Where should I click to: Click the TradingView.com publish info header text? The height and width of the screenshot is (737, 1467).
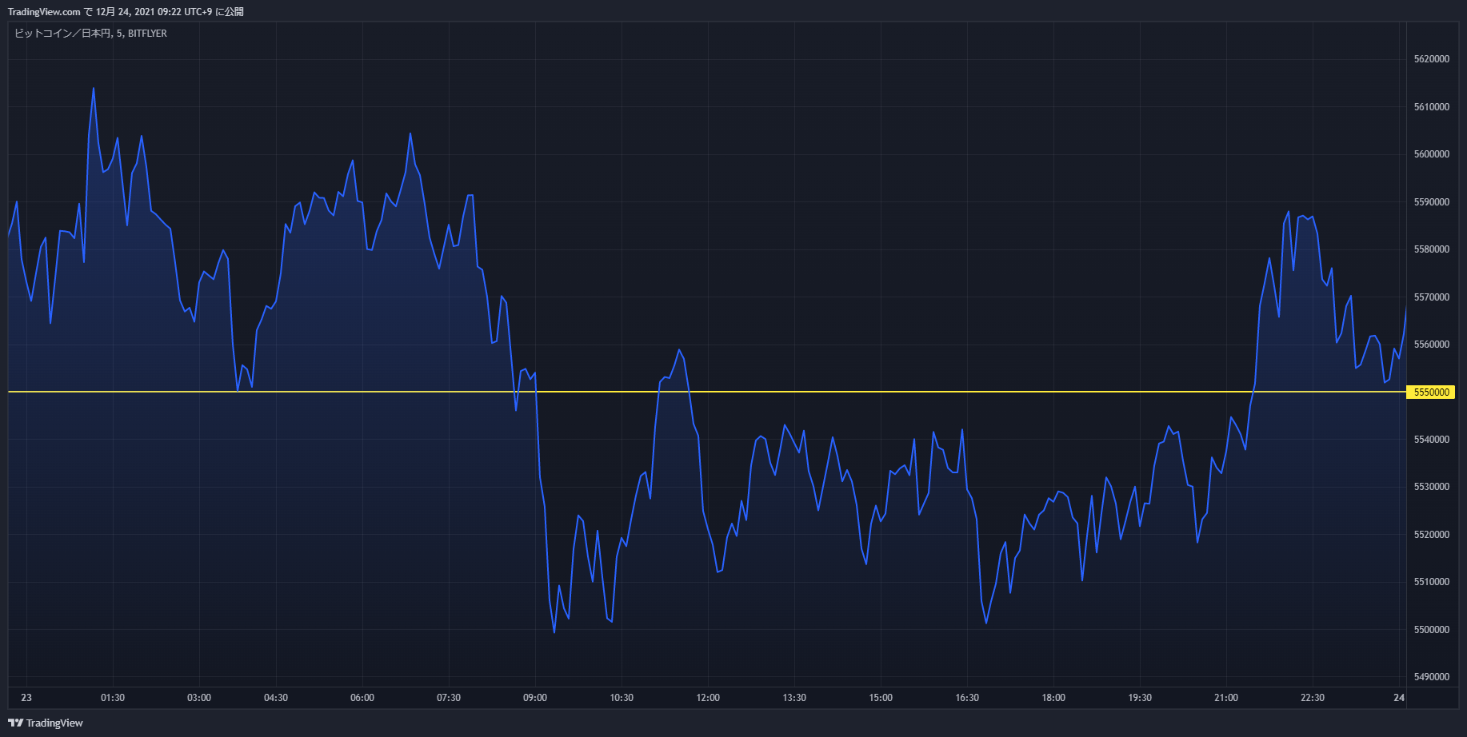(x=126, y=12)
